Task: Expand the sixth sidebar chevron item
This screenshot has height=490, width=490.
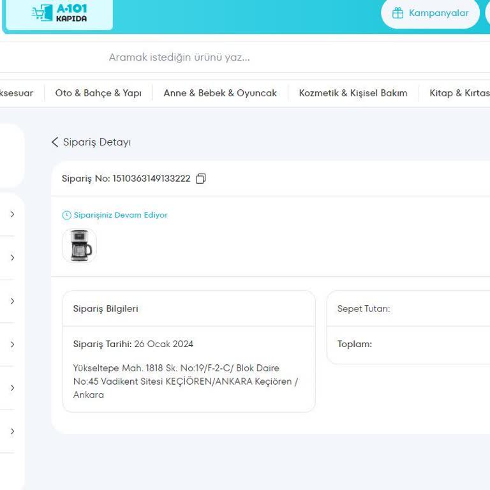Action: click(x=12, y=431)
